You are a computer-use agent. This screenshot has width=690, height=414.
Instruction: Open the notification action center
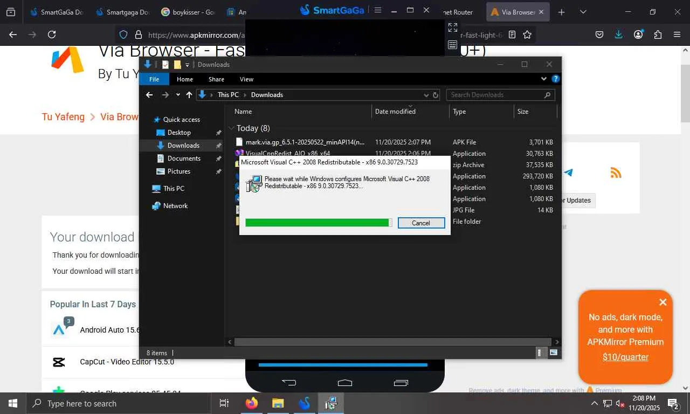point(673,403)
